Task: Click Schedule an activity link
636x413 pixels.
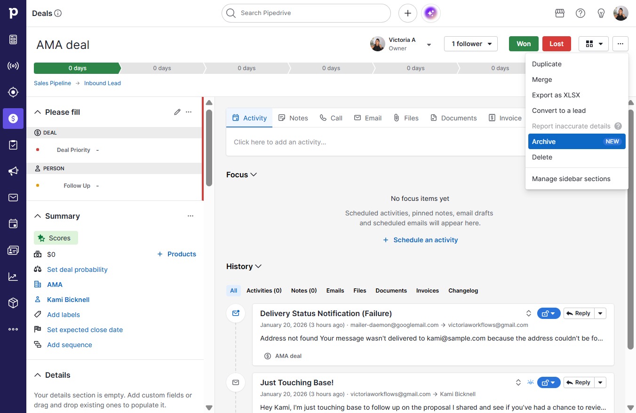Action: pos(420,240)
